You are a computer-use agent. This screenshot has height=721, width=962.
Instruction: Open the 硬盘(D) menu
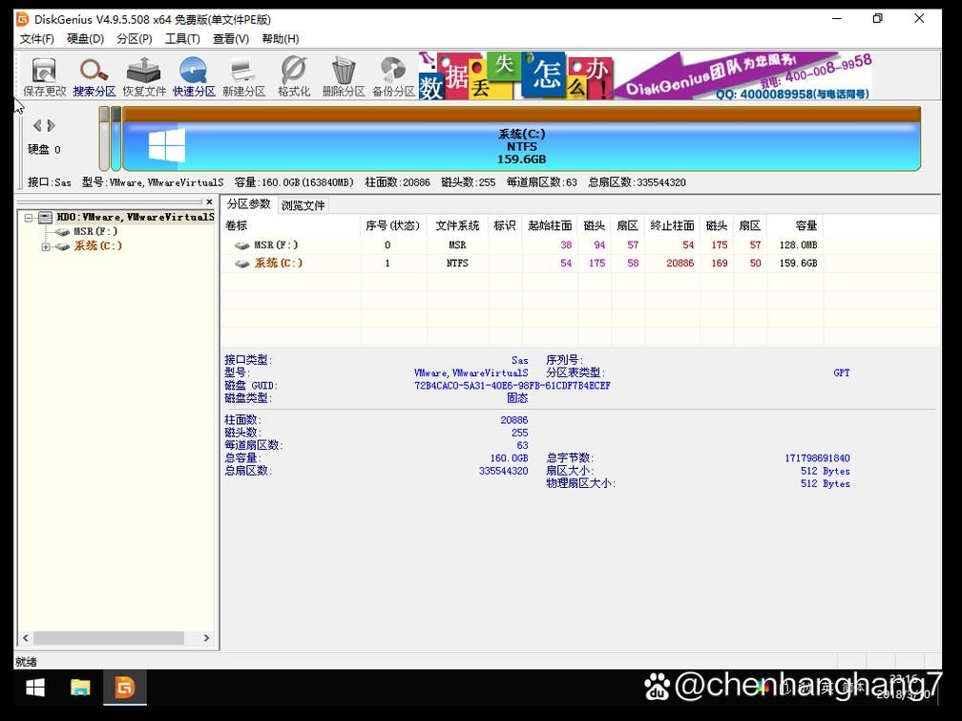85,39
